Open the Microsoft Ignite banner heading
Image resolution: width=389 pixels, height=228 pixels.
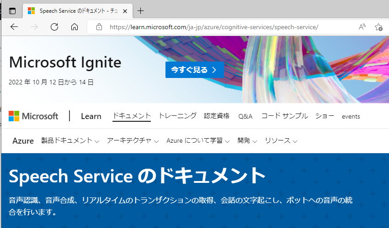[x=65, y=62]
